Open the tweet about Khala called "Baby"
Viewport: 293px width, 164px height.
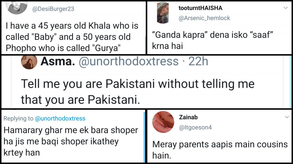(x=72, y=37)
